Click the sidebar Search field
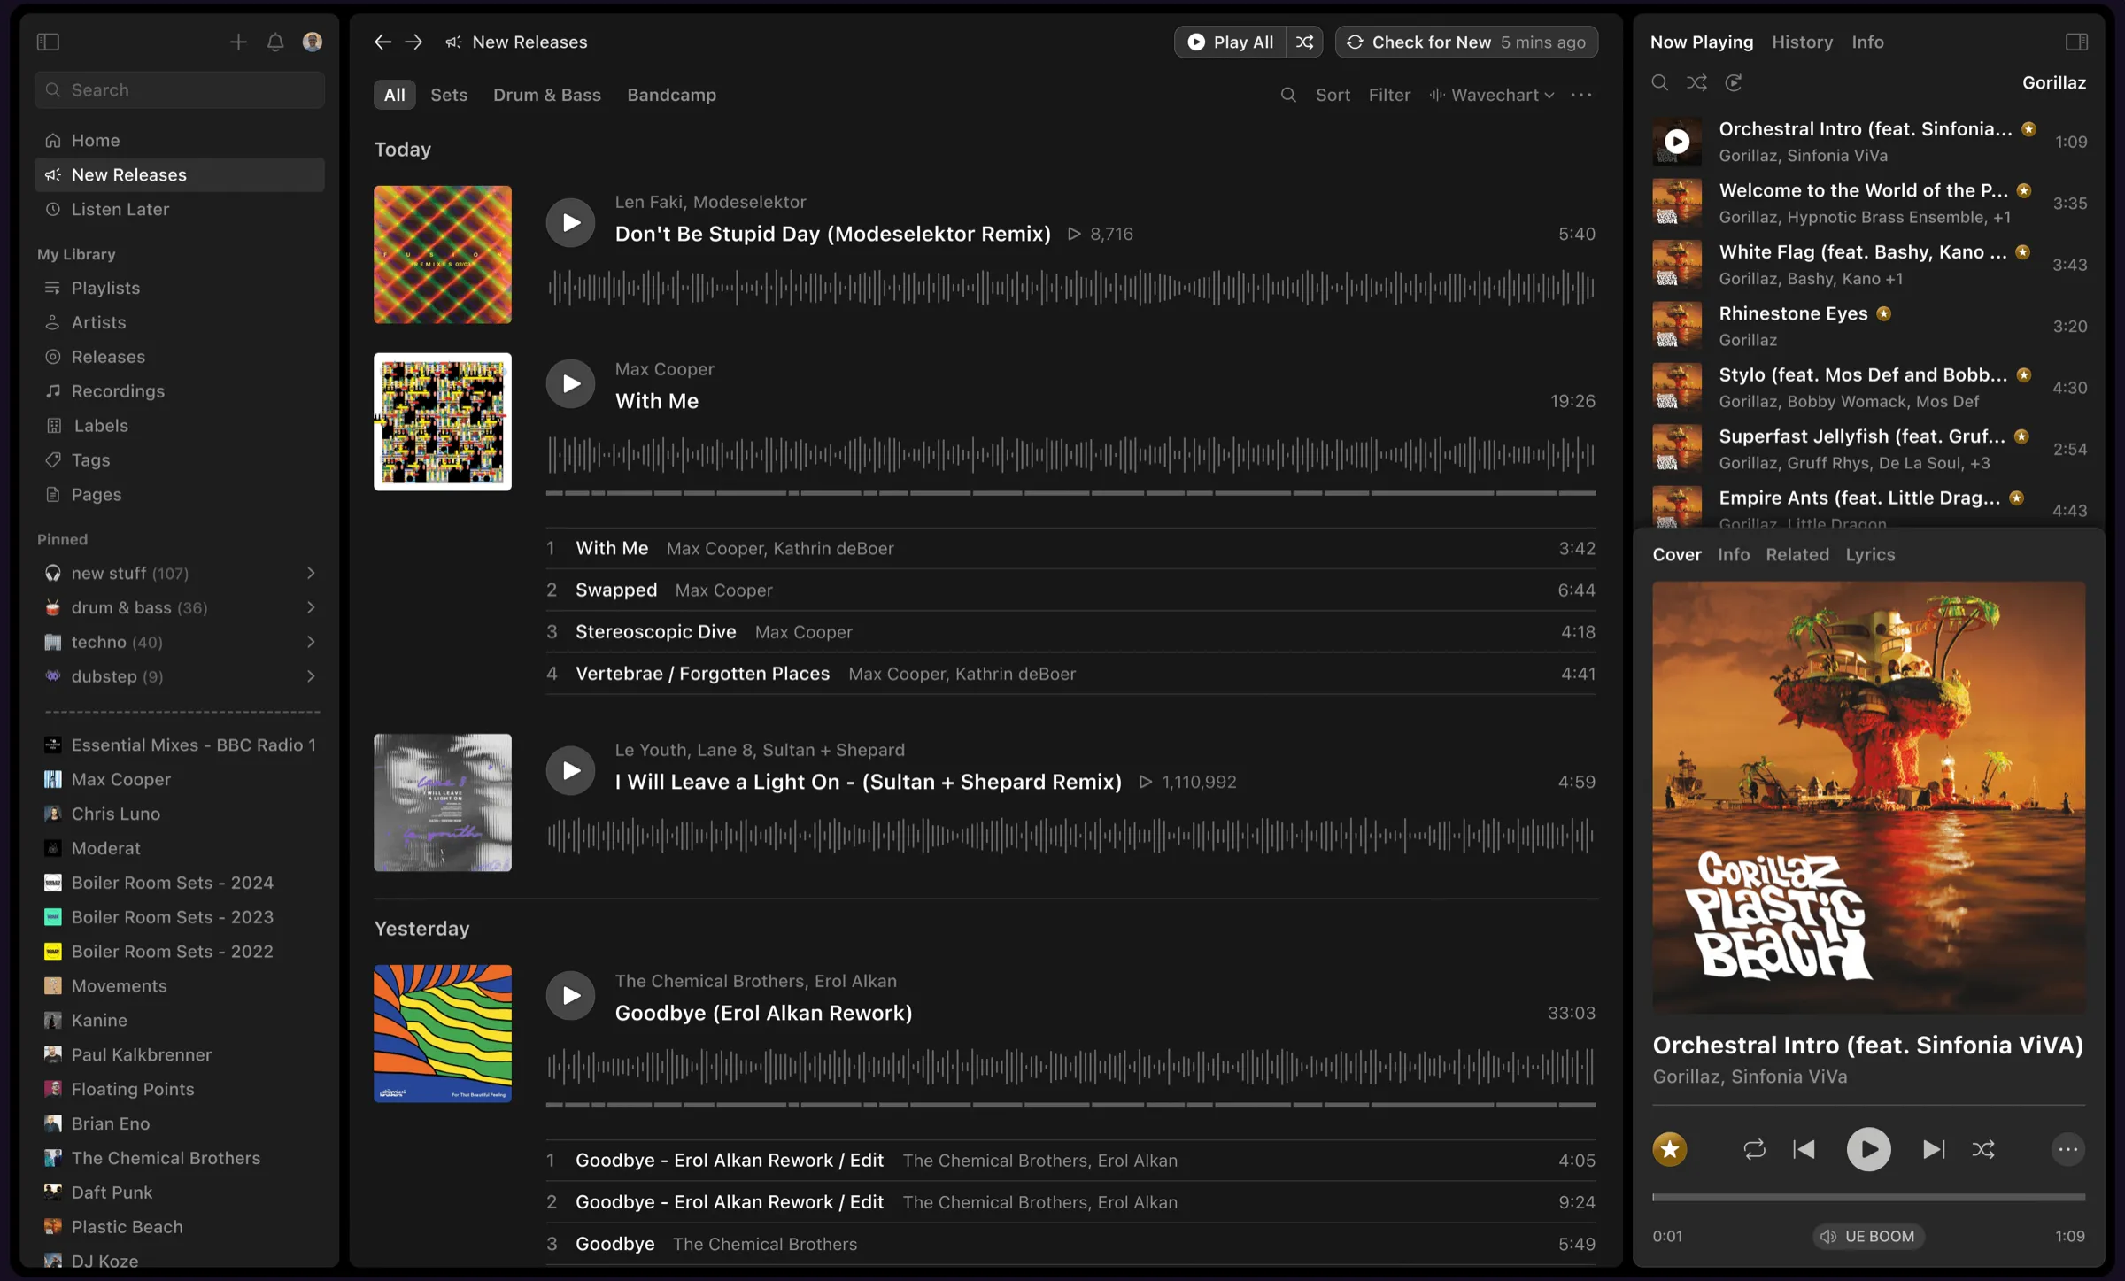The height and width of the screenshot is (1281, 2125). (180, 89)
